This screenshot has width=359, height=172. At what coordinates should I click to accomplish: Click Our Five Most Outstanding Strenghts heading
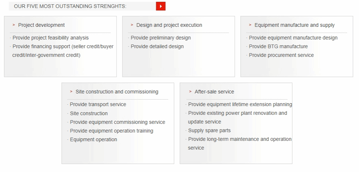point(70,6)
